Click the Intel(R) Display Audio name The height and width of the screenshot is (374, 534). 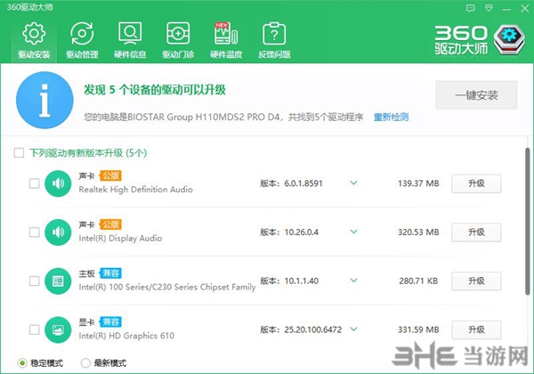pyautogui.click(x=120, y=239)
